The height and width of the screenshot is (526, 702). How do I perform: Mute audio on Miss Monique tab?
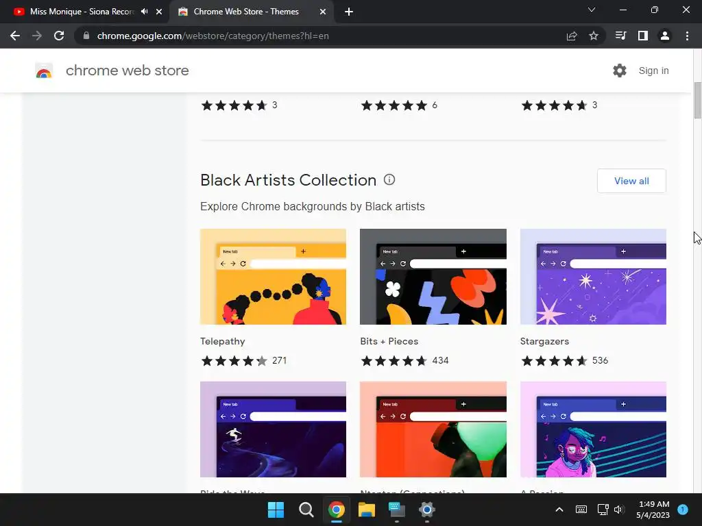coord(144,12)
